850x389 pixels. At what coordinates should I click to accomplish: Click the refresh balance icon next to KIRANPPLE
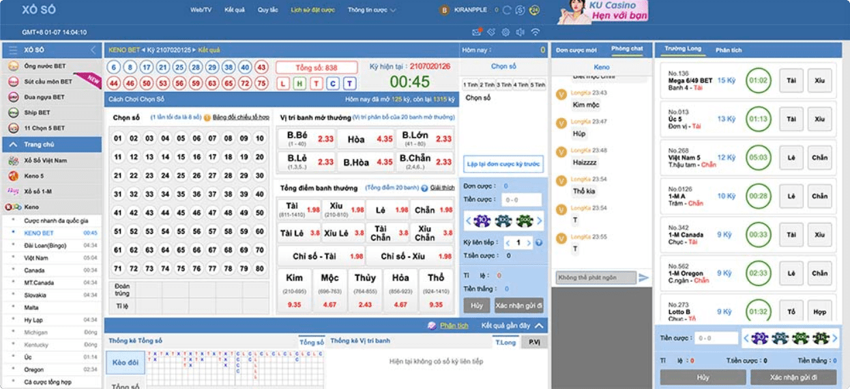tap(506, 10)
